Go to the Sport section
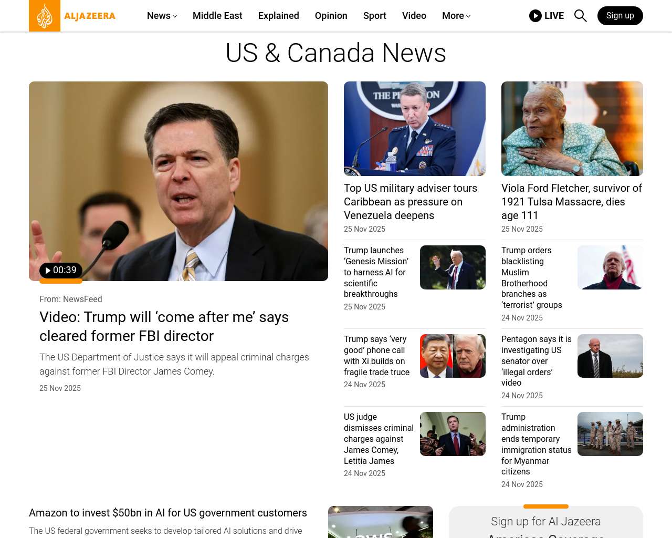Viewport: 672px width, 538px height. 375,16
